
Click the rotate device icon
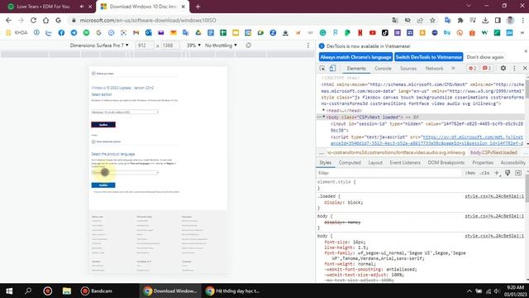point(248,46)
